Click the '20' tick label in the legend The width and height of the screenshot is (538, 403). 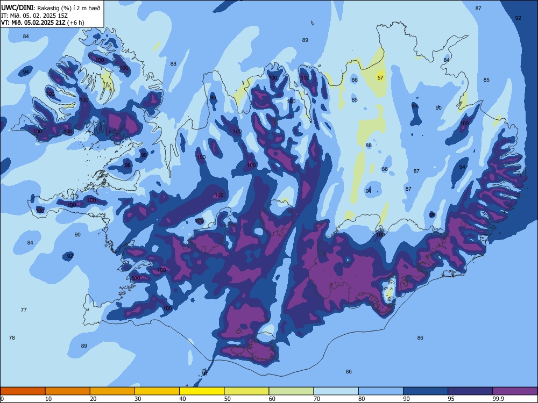pos(93,399)
